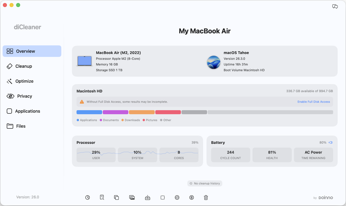The image size is (346, 206).
Task: Open the Cleanup section
Action: [x=24, y=66]
